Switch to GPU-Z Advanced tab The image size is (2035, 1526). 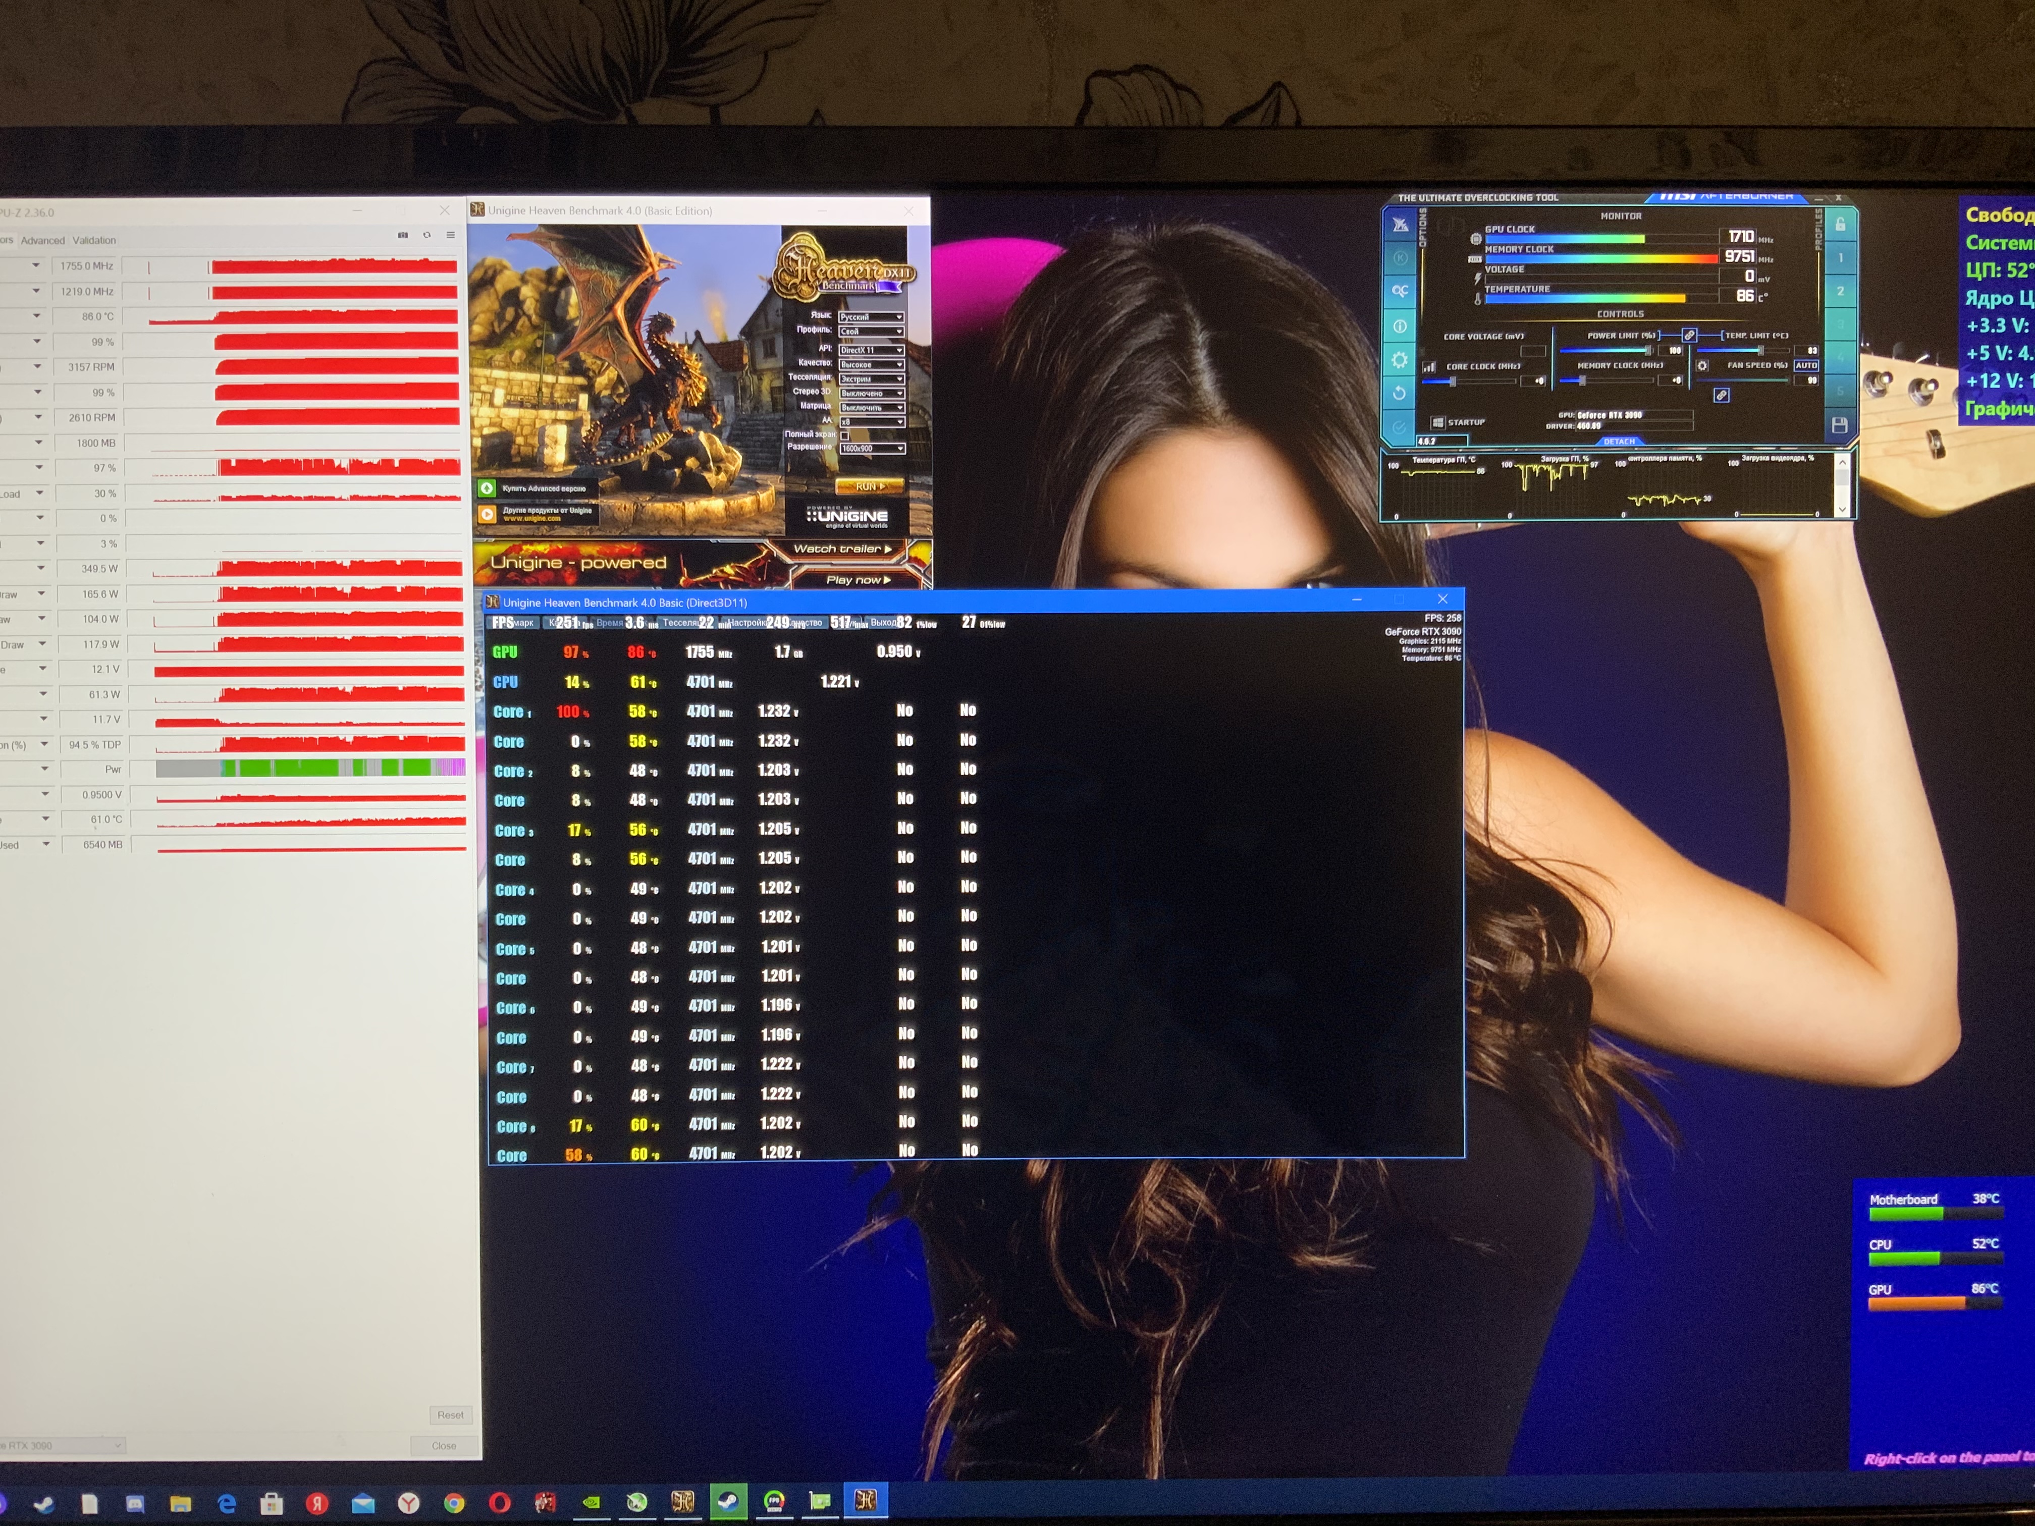[x=42, y=240]
